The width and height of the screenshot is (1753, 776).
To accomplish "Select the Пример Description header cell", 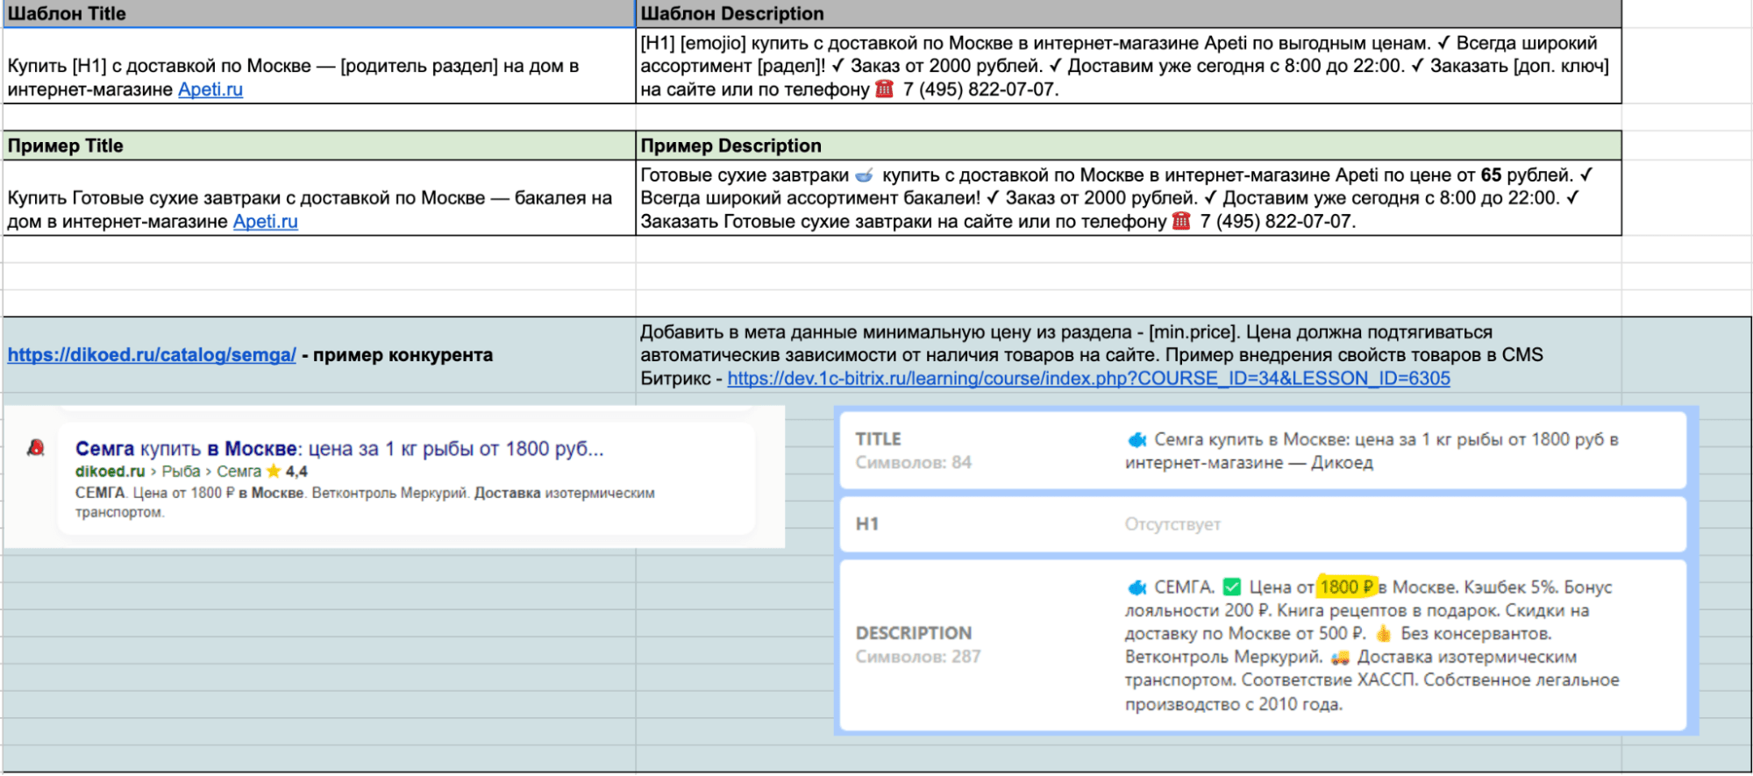I will coord(1128,146).
